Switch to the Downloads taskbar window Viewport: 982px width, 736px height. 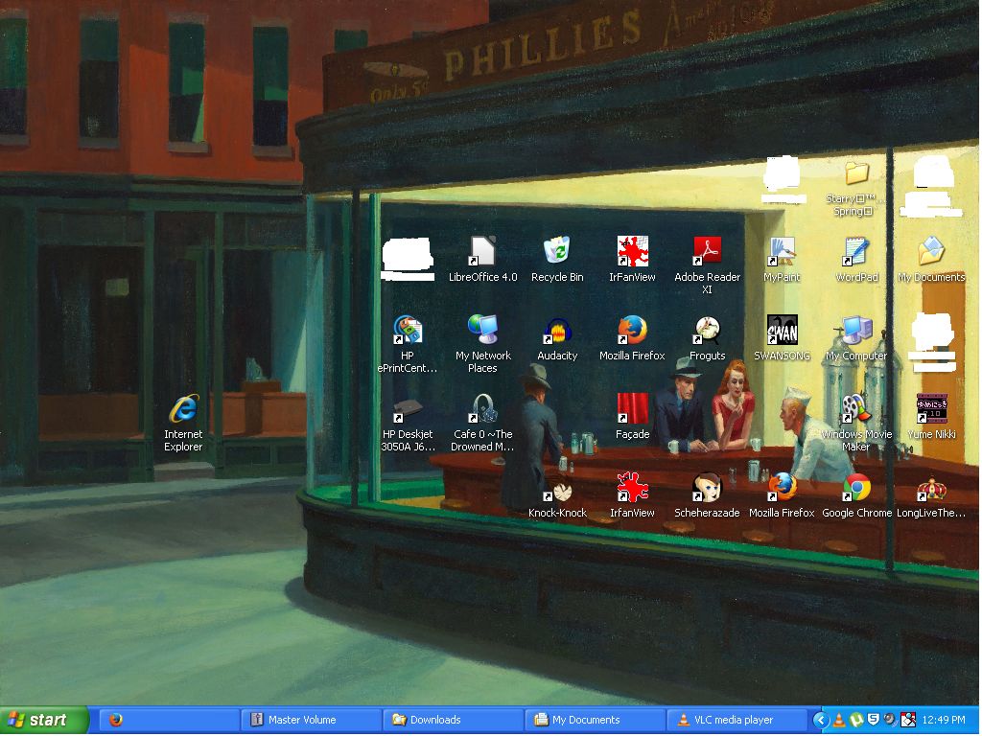(453, 721)
